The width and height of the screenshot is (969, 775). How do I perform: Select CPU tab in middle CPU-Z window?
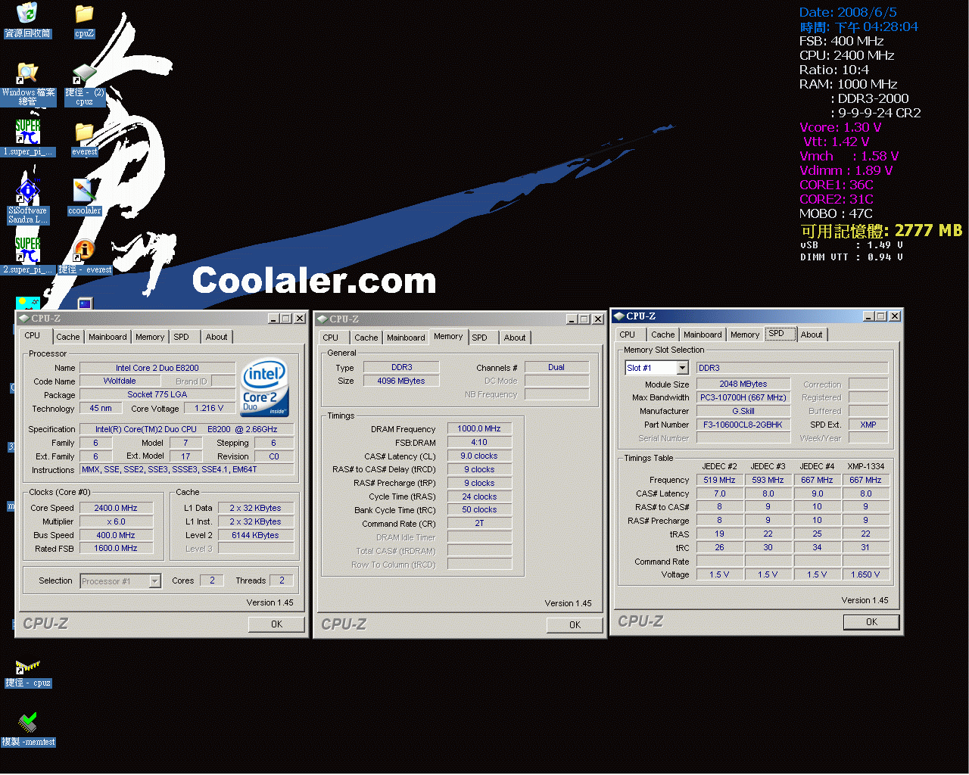[331, 338]
